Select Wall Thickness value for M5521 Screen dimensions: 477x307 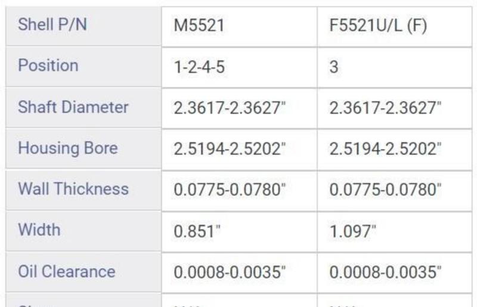pyautogui.click(x=230, y=190)
